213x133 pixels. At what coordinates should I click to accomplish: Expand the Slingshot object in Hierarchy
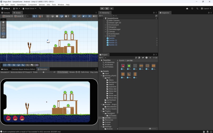[x=105, y=27]
